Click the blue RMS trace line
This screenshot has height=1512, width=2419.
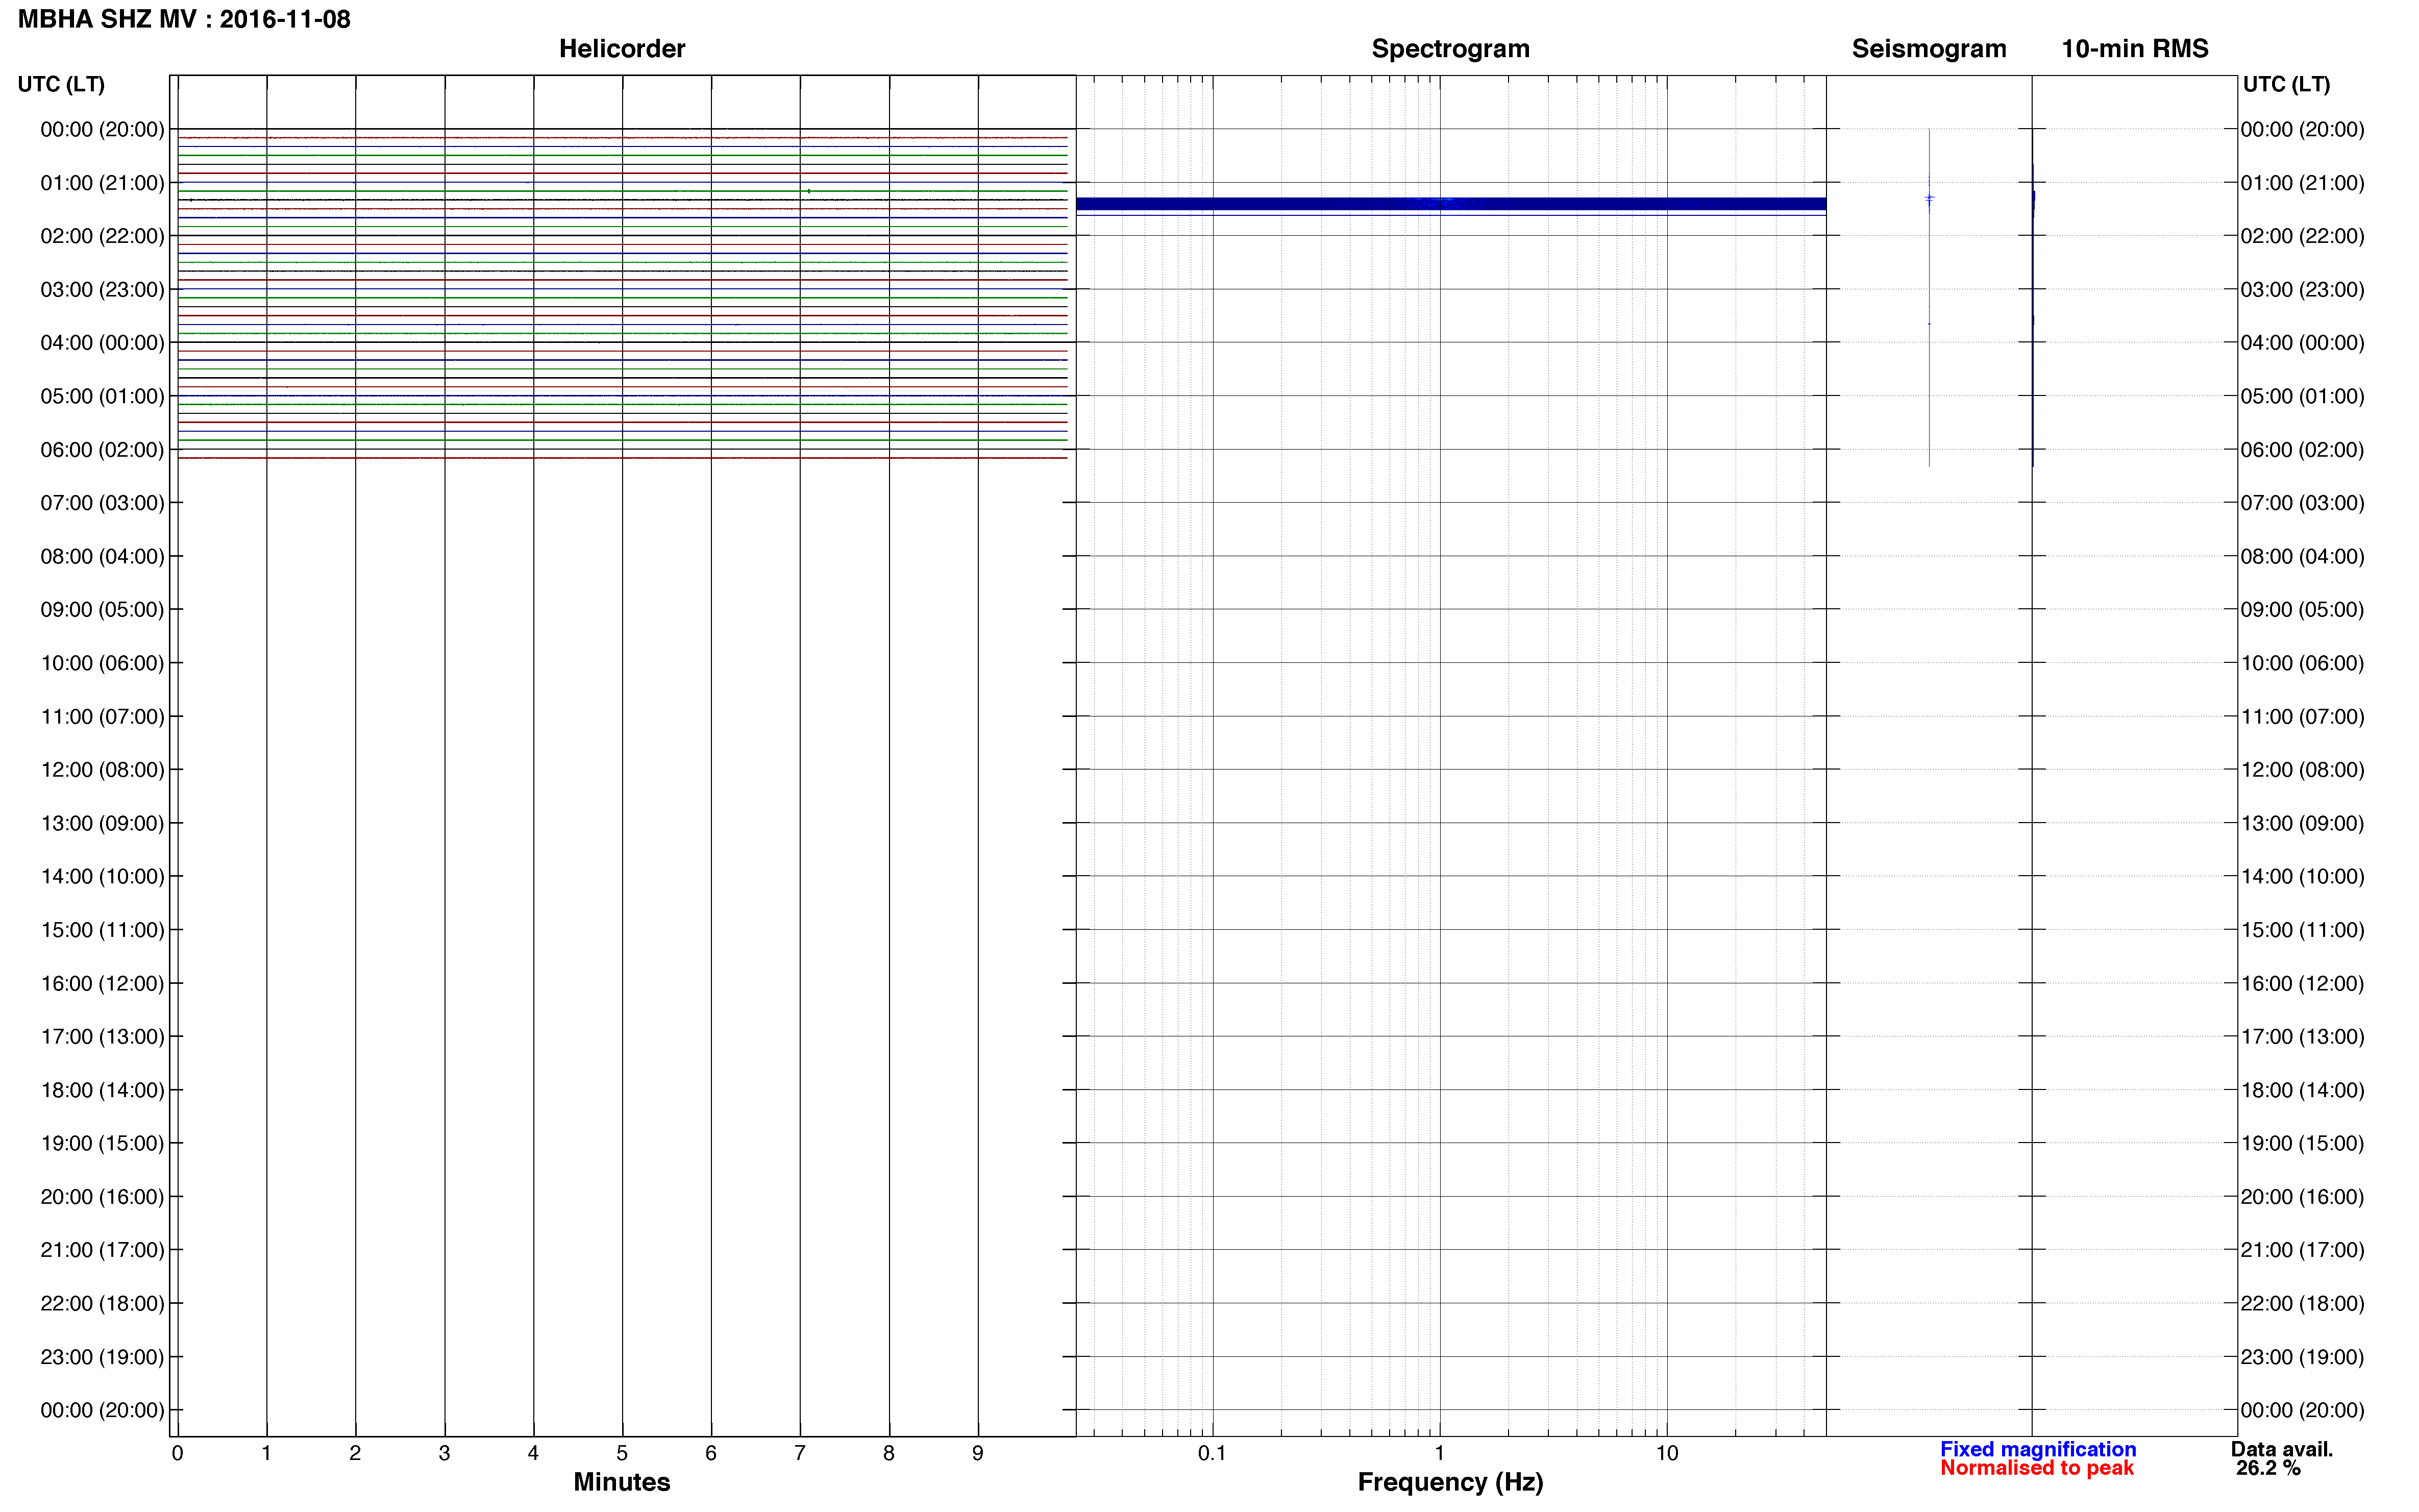point(2033,315)
